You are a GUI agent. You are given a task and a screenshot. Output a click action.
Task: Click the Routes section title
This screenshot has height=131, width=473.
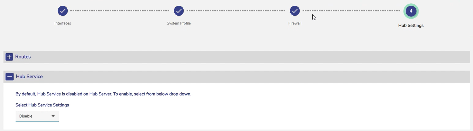point(23,57)
